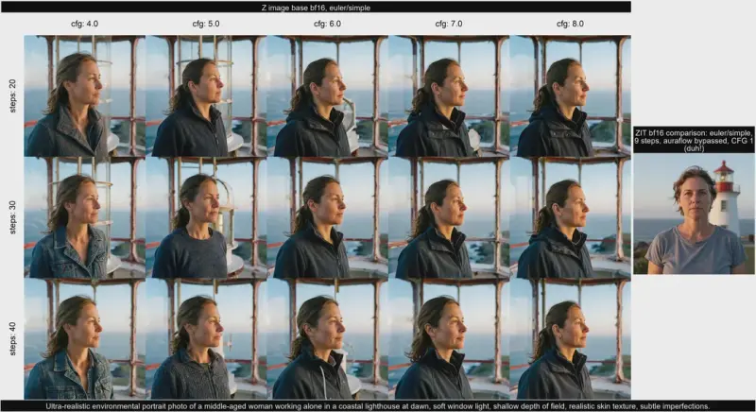Click the cfg 4.0, steps 20 portrait
Screen dimensions: 756x412
click(84, 96)
